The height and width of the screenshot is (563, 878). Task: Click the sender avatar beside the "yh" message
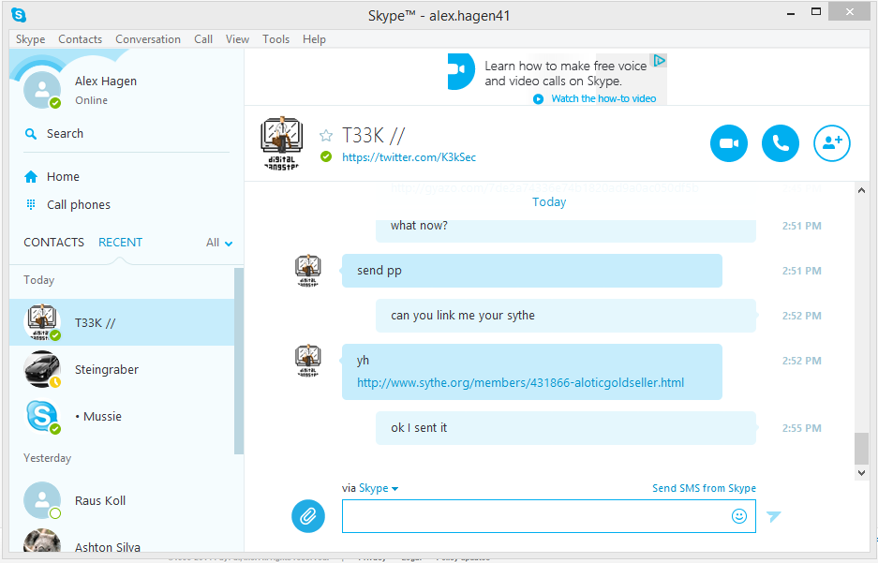pyautogui.click(x=308, y=361)
